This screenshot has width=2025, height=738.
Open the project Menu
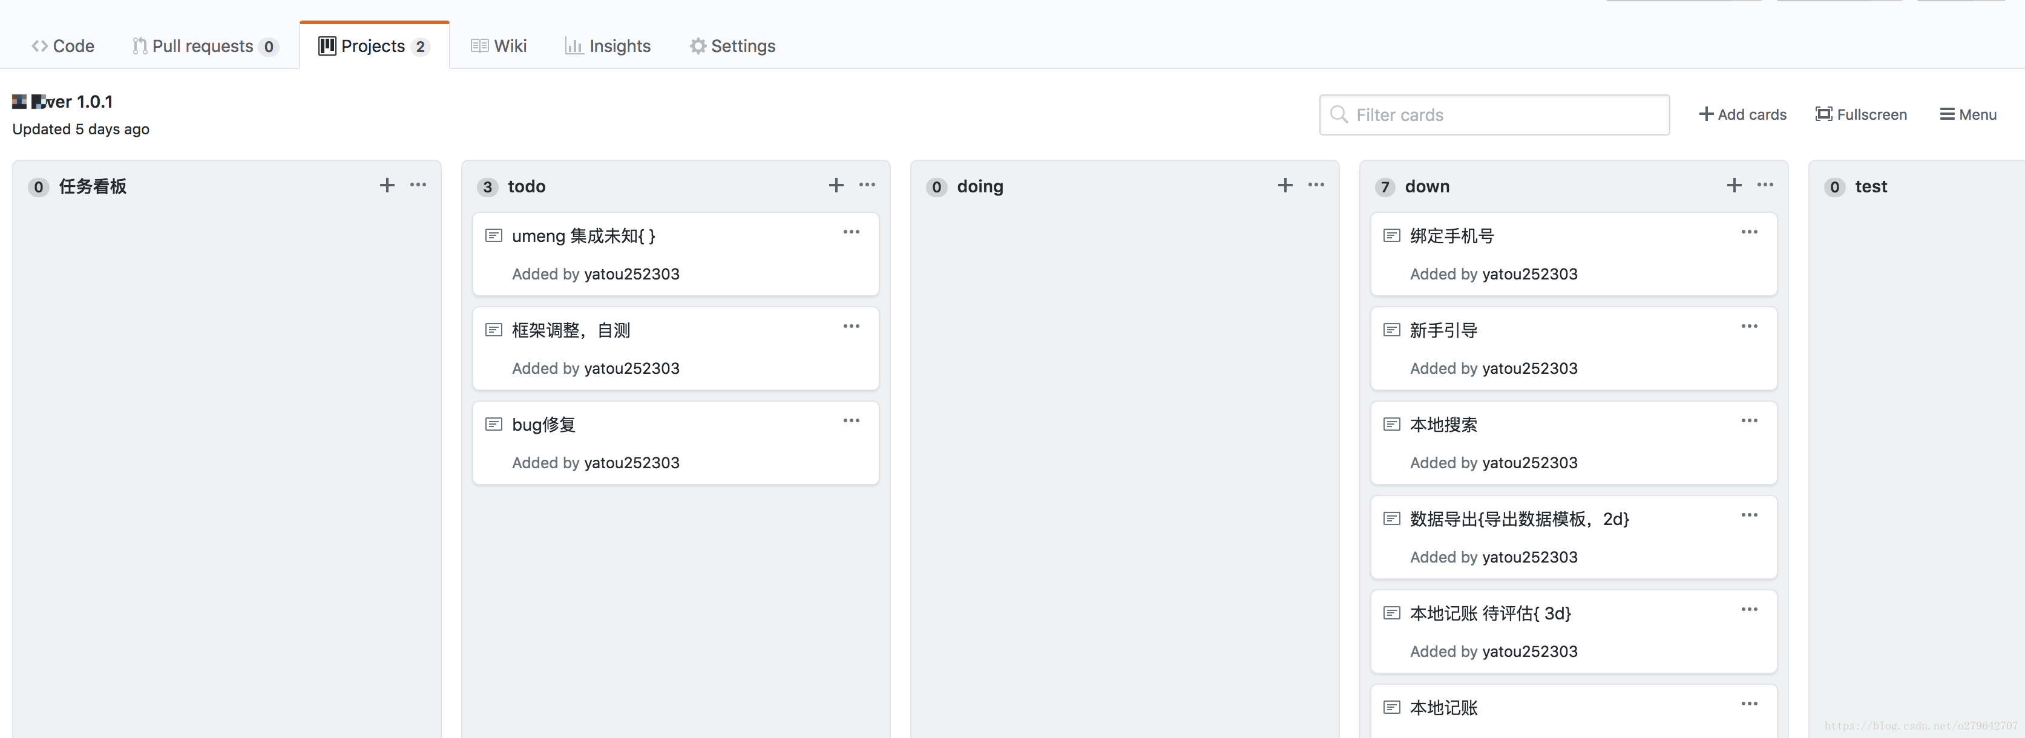click(1968, 115)
